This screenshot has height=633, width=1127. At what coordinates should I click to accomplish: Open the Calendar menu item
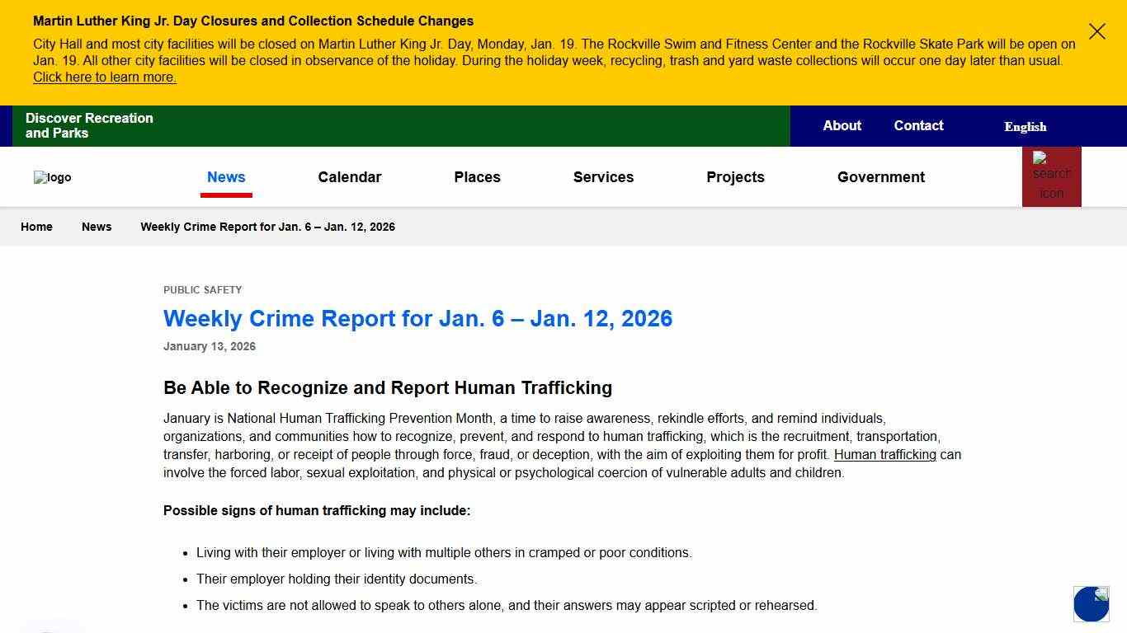pyautogui.click(x=350, y=176)
